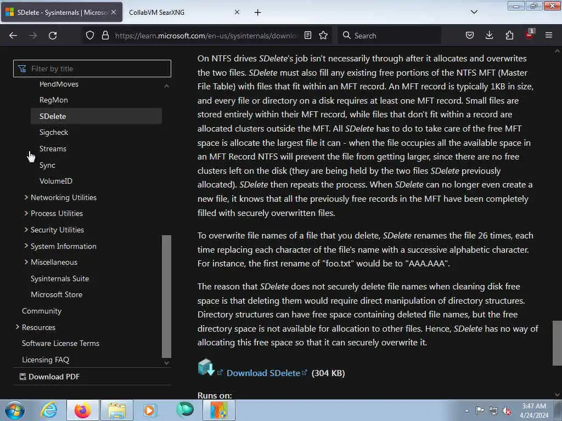This screenshot has height=421, width=562.
Task: List all tabs dropdown arrow
Action: point(474,12)
